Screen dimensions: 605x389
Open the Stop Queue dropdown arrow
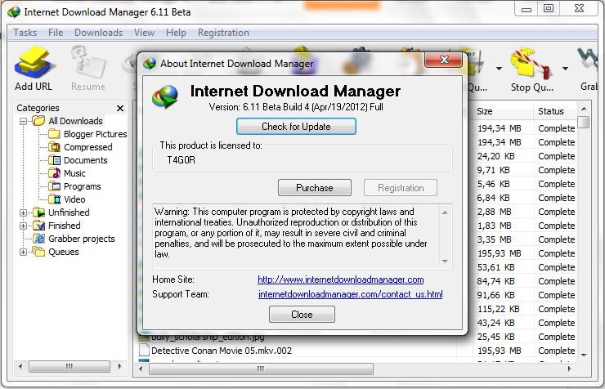click(x=565, y=69)
